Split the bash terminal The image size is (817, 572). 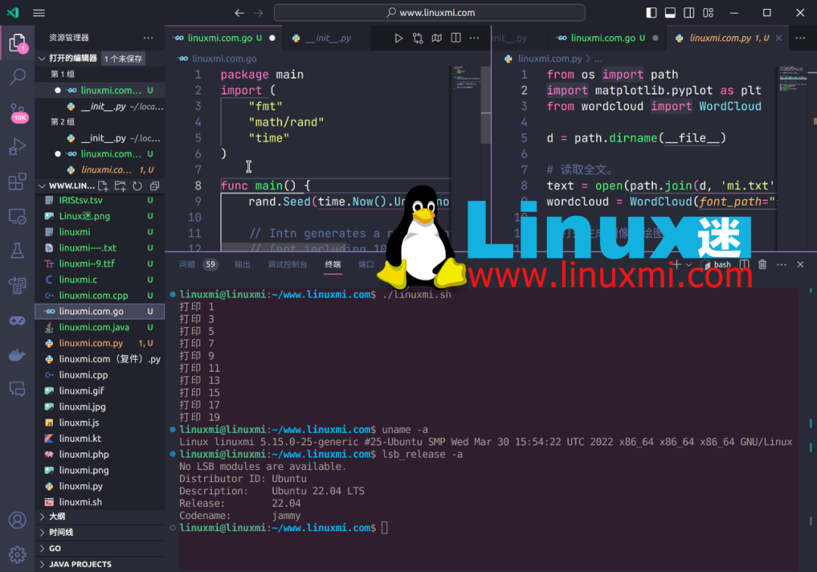744,264
